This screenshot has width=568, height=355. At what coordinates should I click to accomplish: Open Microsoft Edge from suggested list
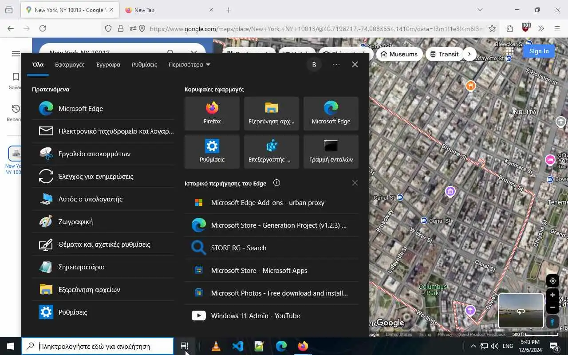103,108
